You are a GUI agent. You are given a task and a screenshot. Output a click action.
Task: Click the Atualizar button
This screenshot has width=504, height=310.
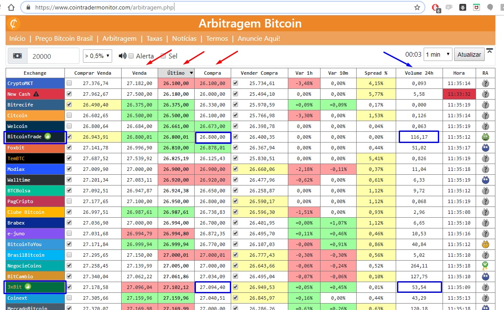(x=469, y=55)
